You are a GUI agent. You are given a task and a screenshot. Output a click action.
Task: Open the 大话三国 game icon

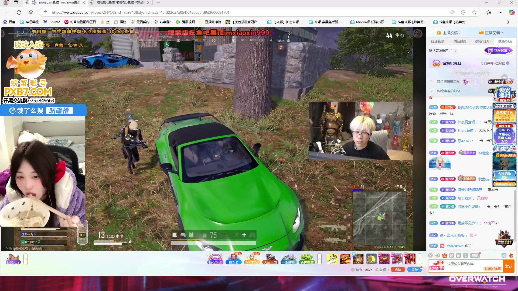(x=270, y=259)
